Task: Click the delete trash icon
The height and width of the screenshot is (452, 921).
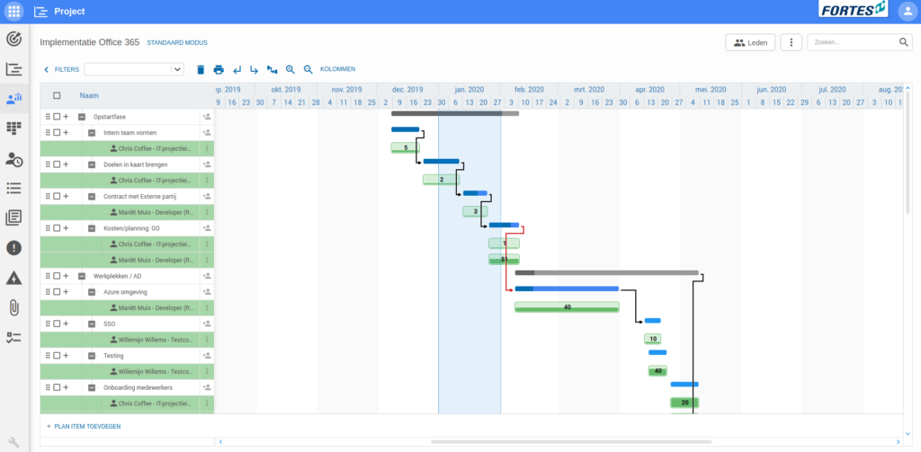Action: coord(201,69)
